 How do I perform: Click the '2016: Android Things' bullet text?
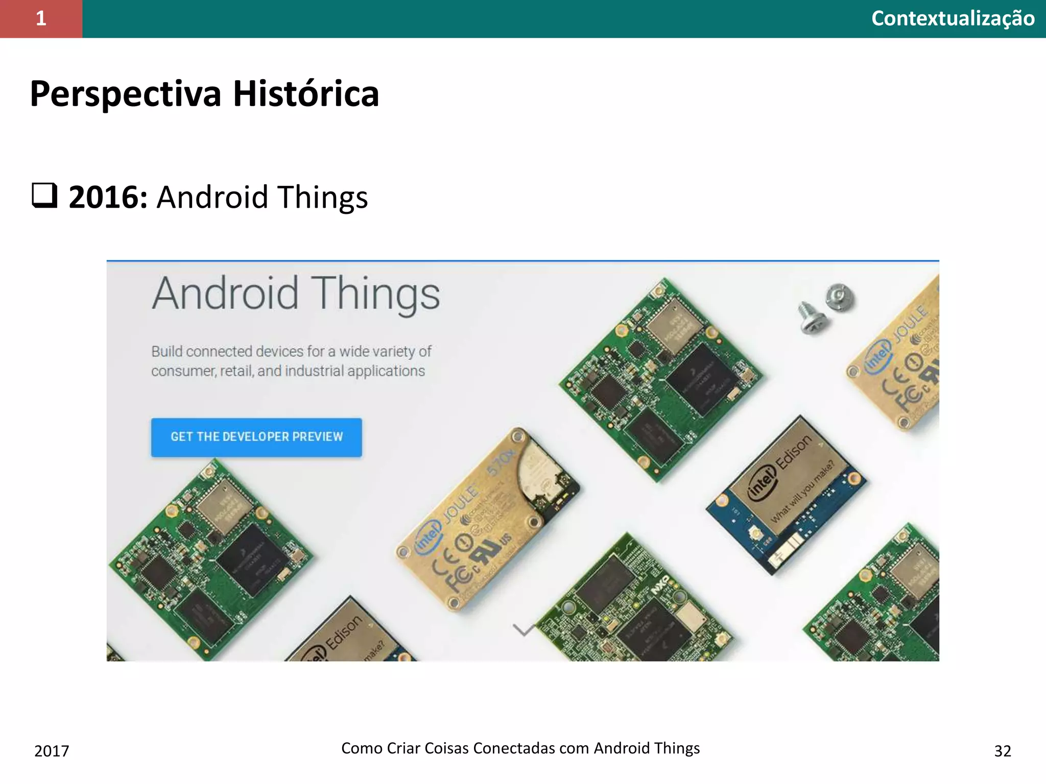click(218, 197)
